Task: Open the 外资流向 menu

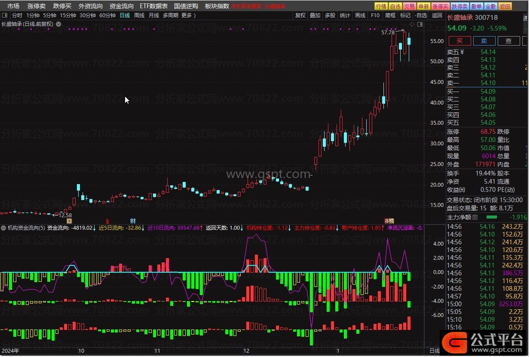Action: pyautogui.click(x=91, y=6)
